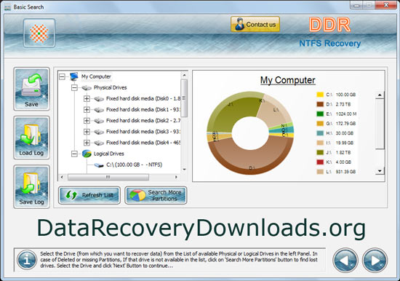The width and height of the screenshot is (400, 281).
Task: Click the Refresh List button
Action: (x=89, y=195)
